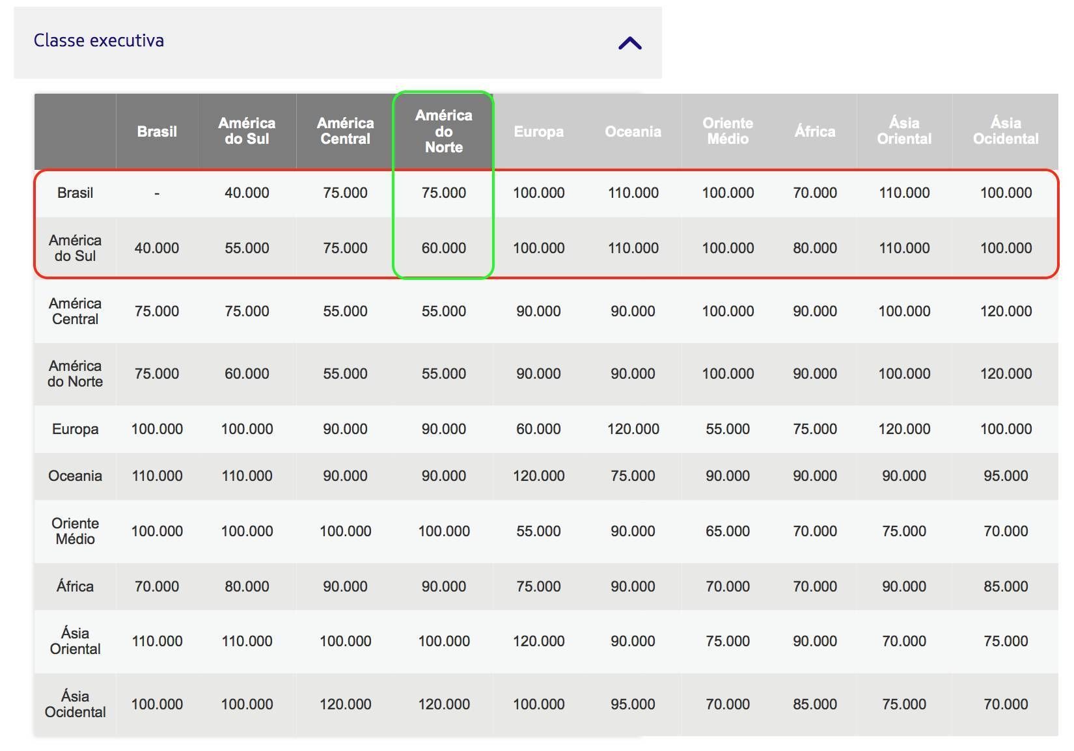
Task: Select the América do Sul column header
Action: (x=247, y=131)
